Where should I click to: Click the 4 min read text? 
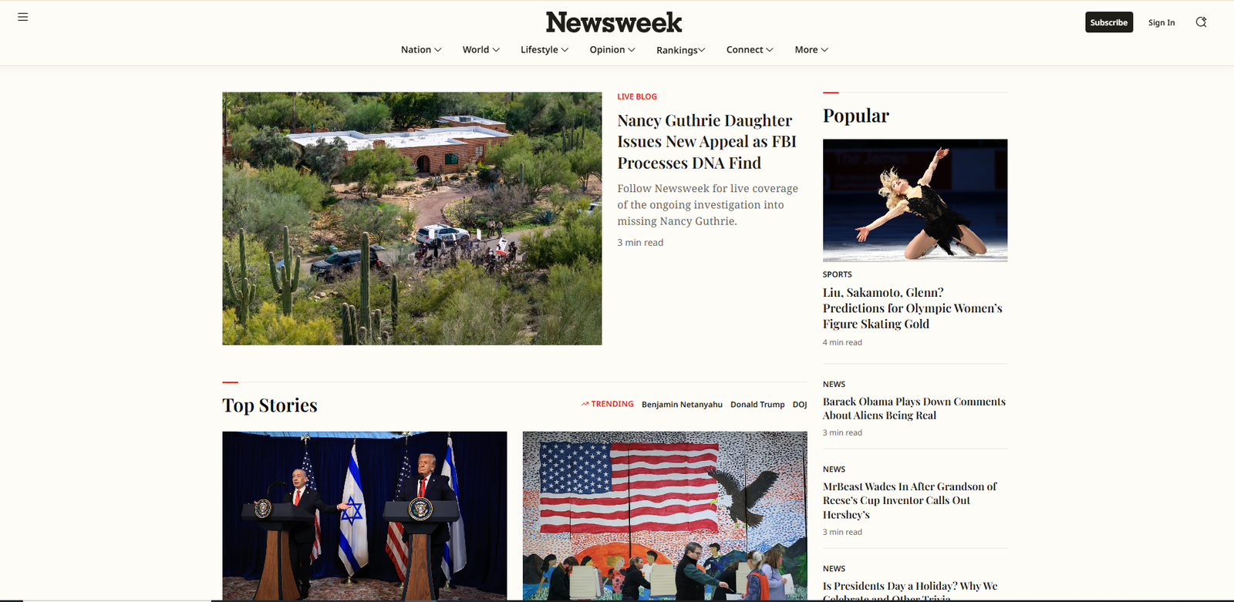point(842,342)
